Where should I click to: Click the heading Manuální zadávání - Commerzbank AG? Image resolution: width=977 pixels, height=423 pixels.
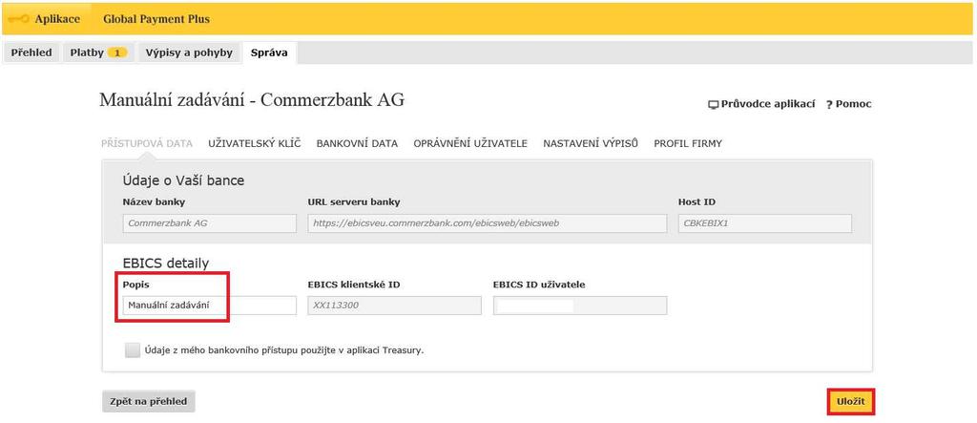coord(252,100)
